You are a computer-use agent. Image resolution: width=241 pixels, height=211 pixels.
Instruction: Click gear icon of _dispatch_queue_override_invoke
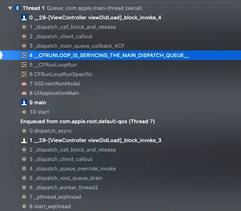24,169
